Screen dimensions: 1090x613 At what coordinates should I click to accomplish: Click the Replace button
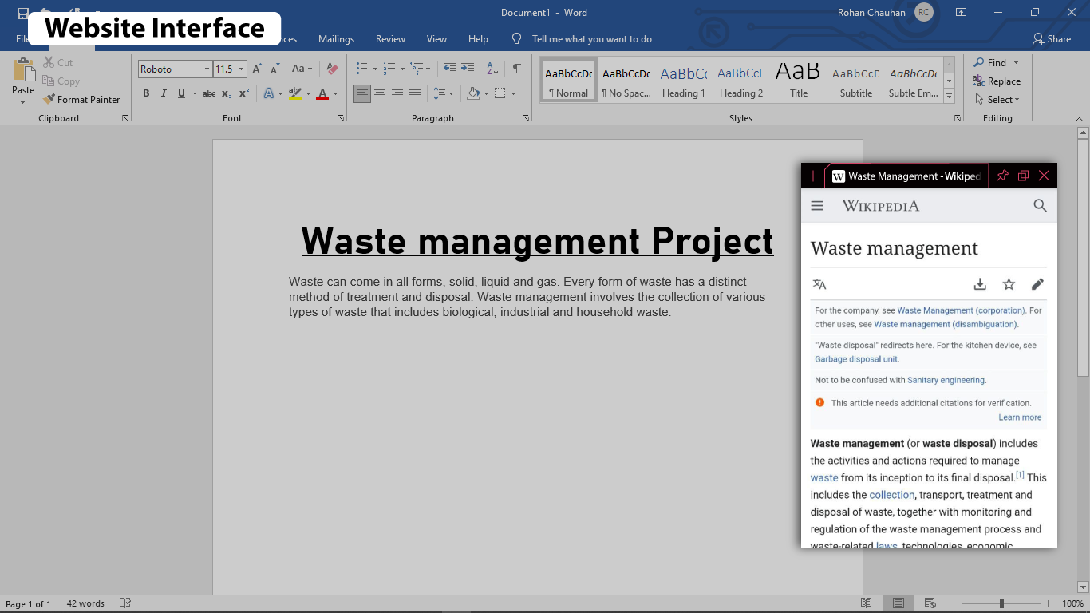[997, 81]
